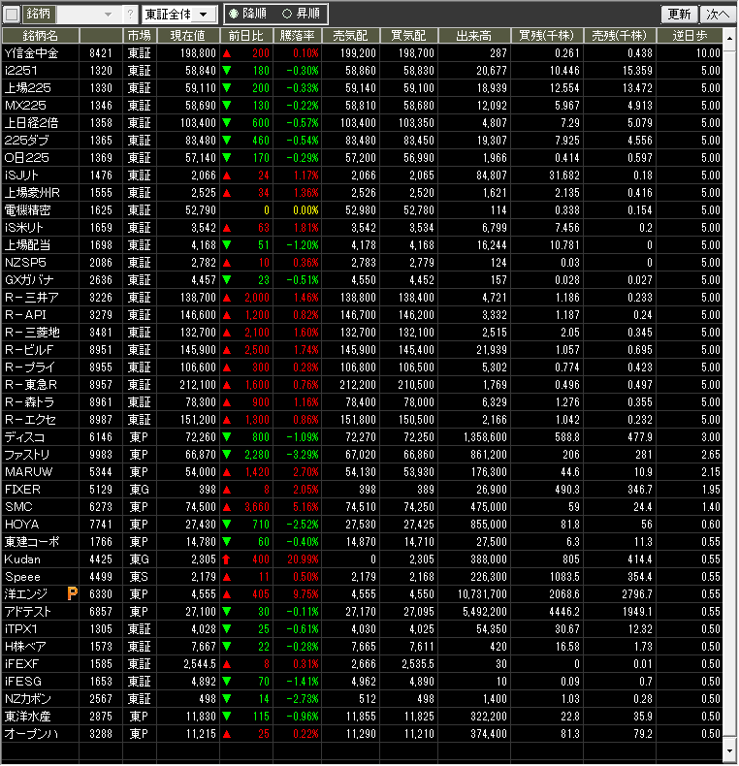
Task: Open the 東証全体 market dropdown
Action: [x=179, y=15]
